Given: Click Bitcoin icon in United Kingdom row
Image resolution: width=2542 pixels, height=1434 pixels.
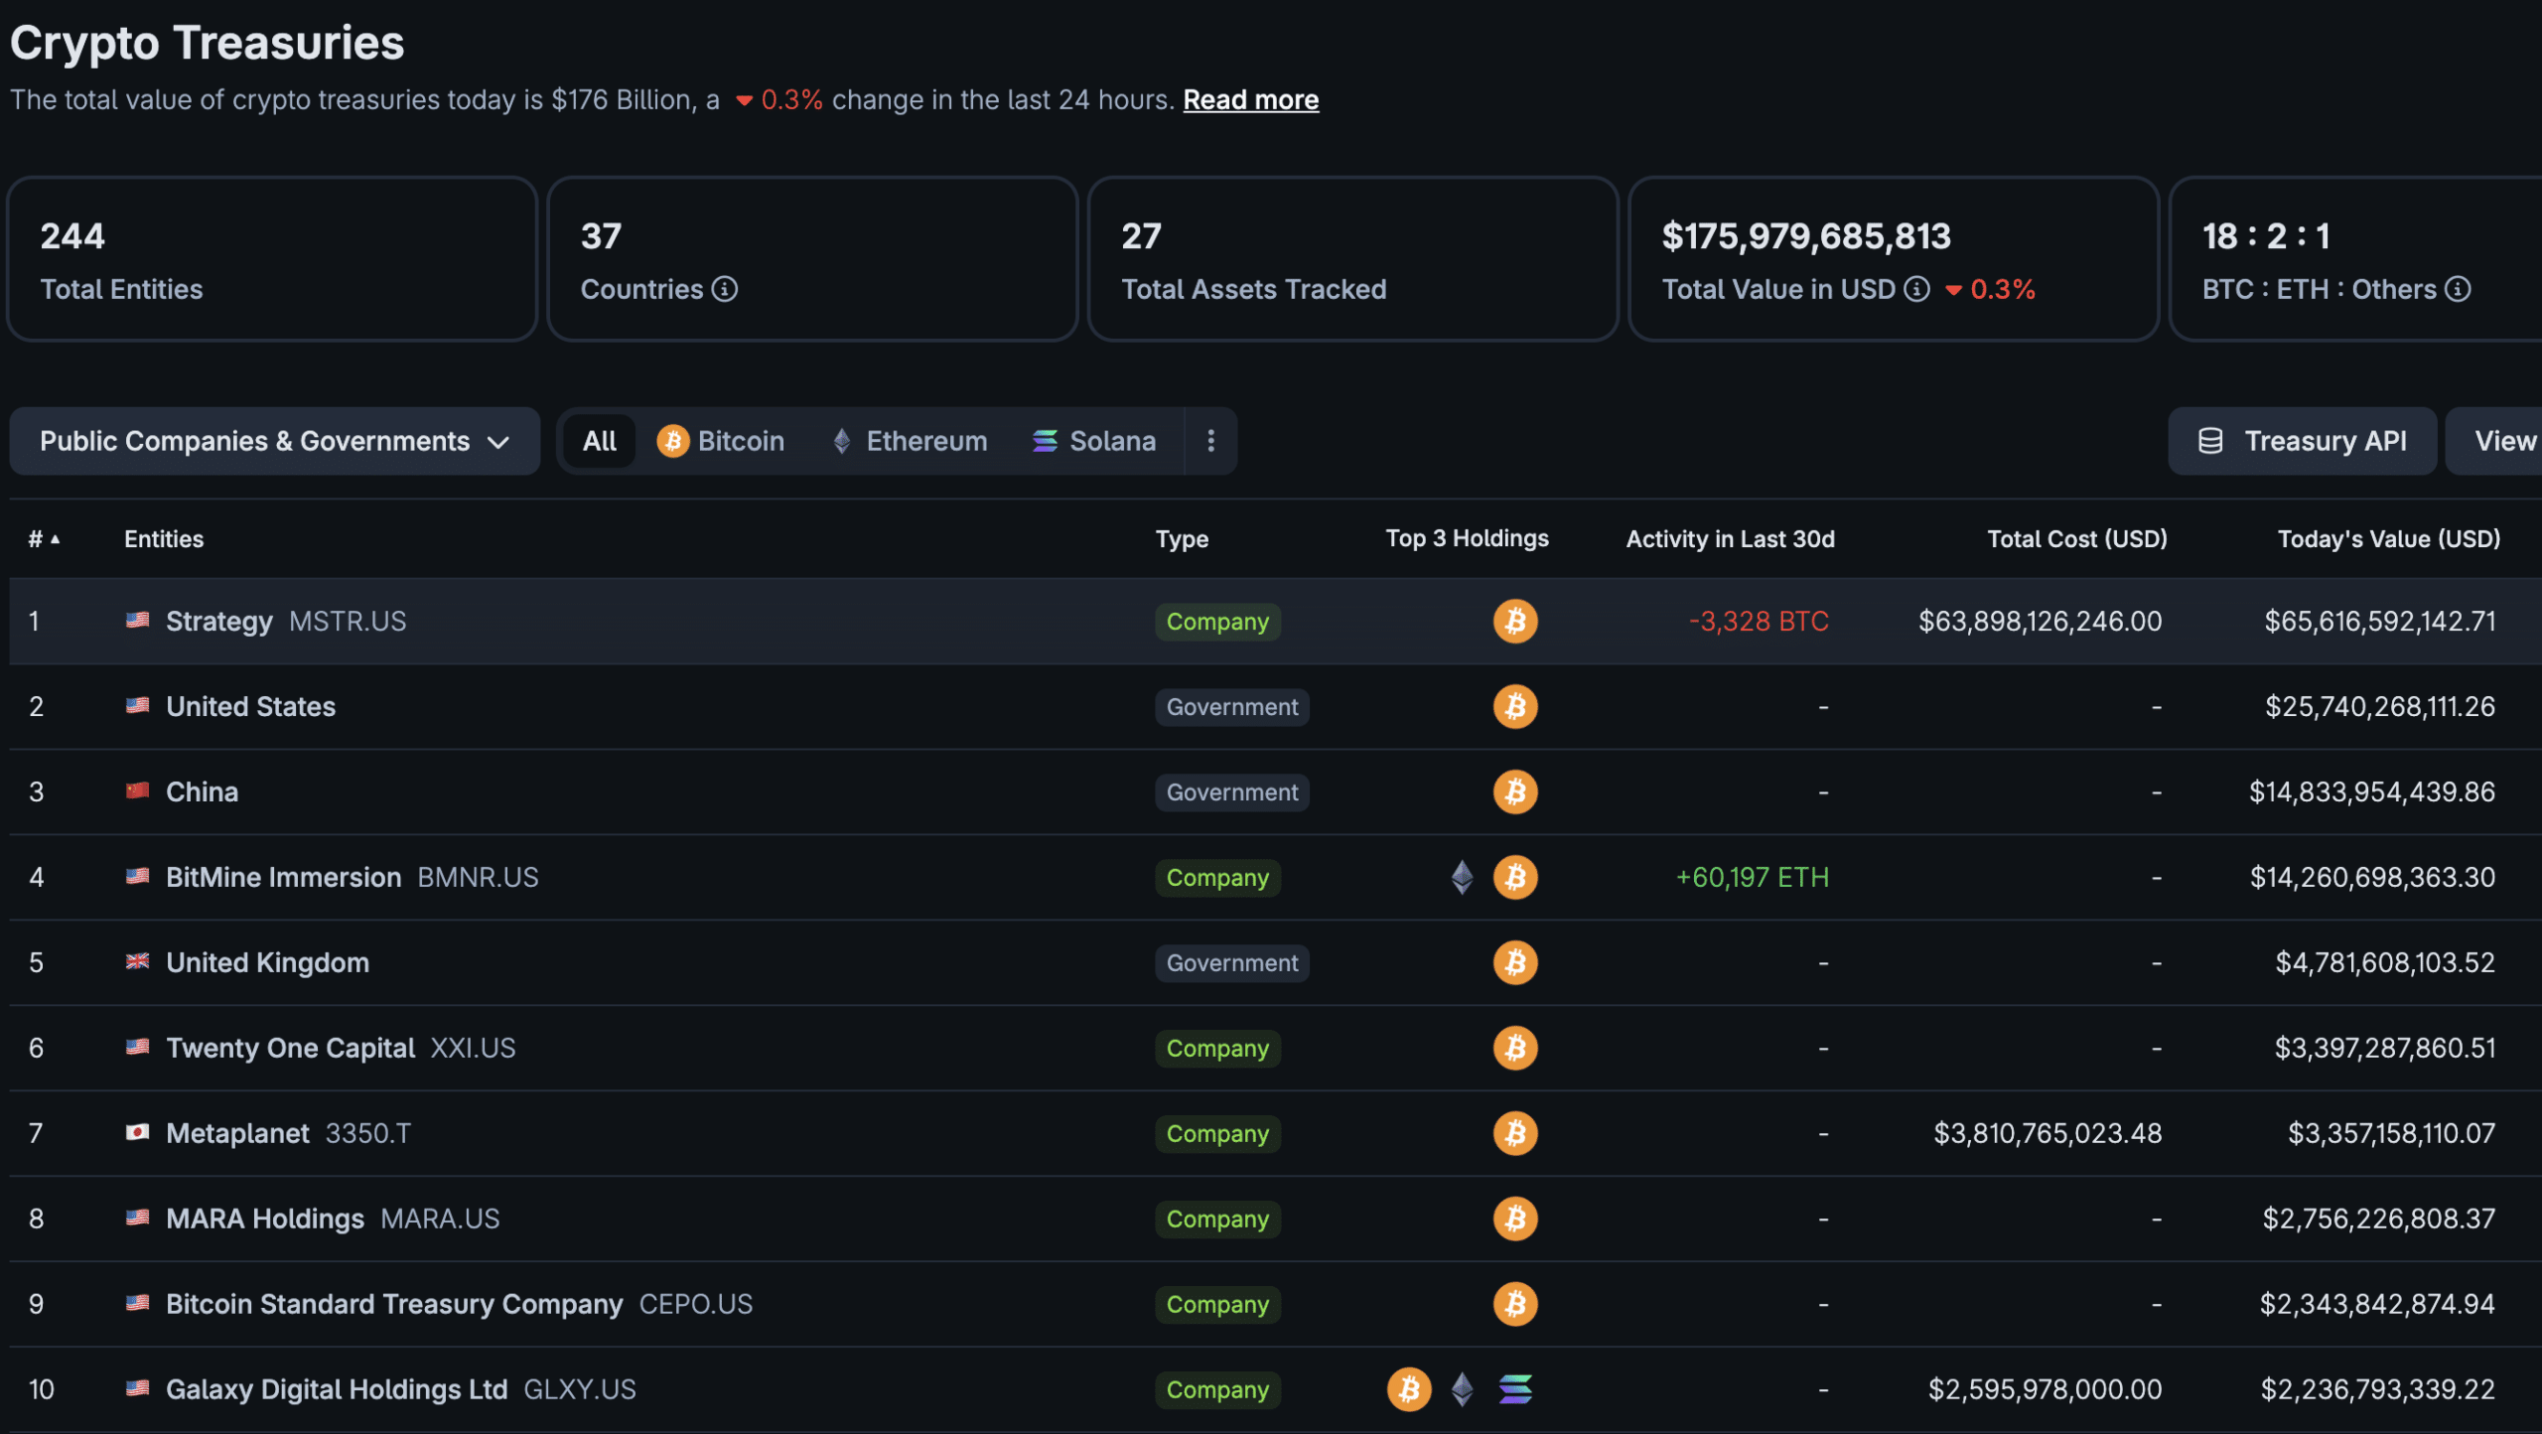Looking at the screenshot, I should pos(1515,963).
